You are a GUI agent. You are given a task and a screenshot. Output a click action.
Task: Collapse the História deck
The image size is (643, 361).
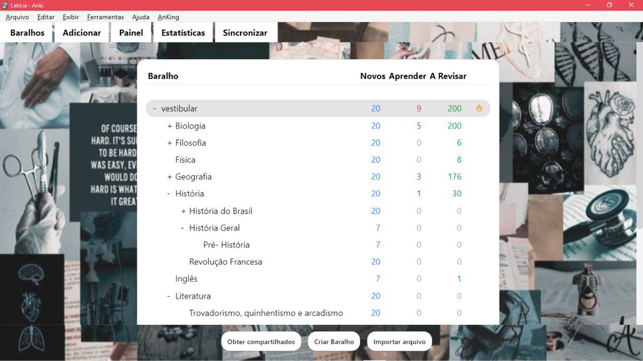click(169, 193)
